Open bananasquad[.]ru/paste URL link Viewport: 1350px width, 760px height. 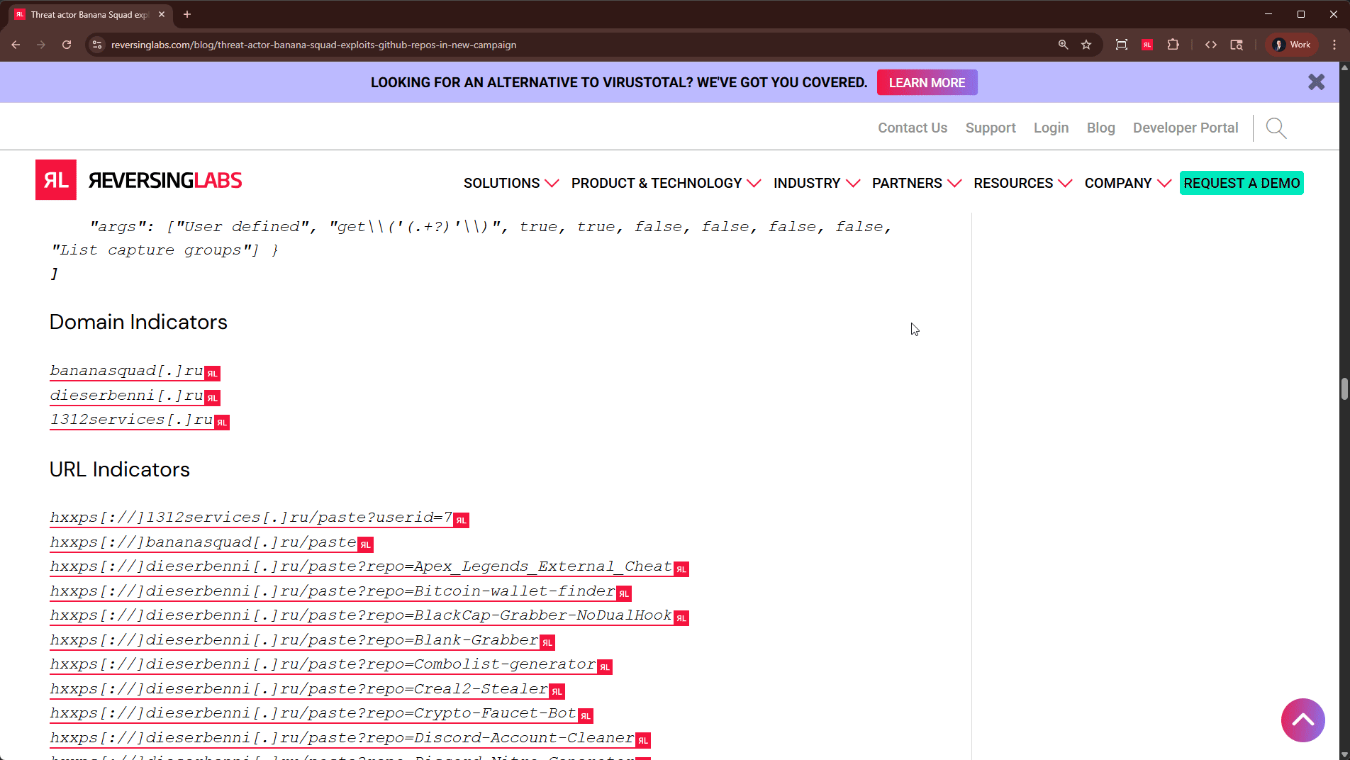pyautogui.click(x=203, y=542)
